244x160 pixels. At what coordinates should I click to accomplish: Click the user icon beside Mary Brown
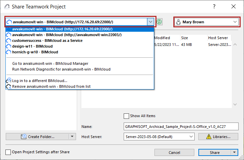[178, 22]
